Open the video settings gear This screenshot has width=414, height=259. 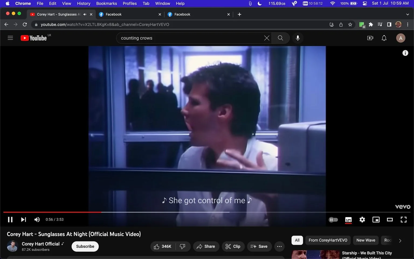(362, 219)
